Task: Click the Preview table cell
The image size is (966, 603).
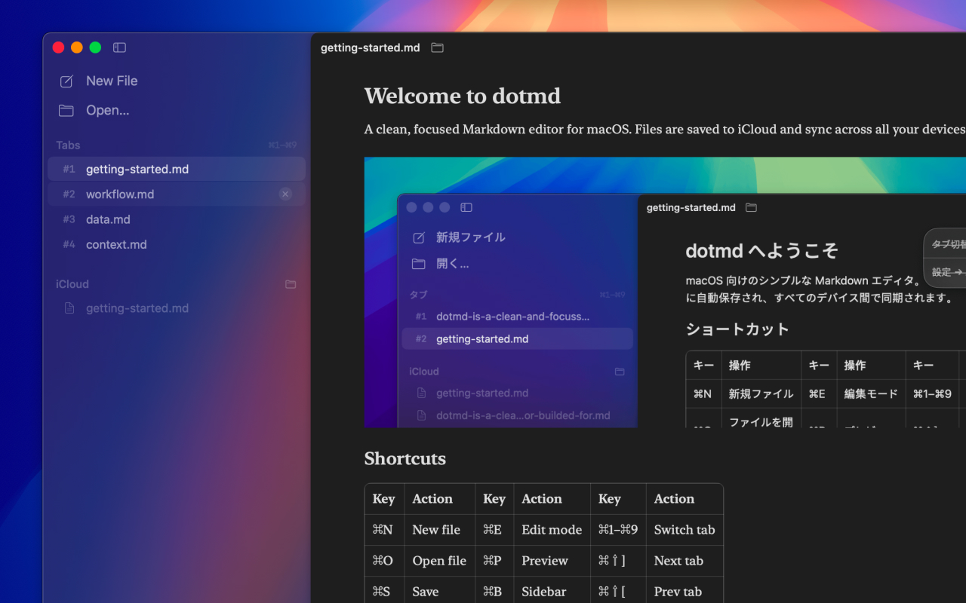Action: (552, 561)
